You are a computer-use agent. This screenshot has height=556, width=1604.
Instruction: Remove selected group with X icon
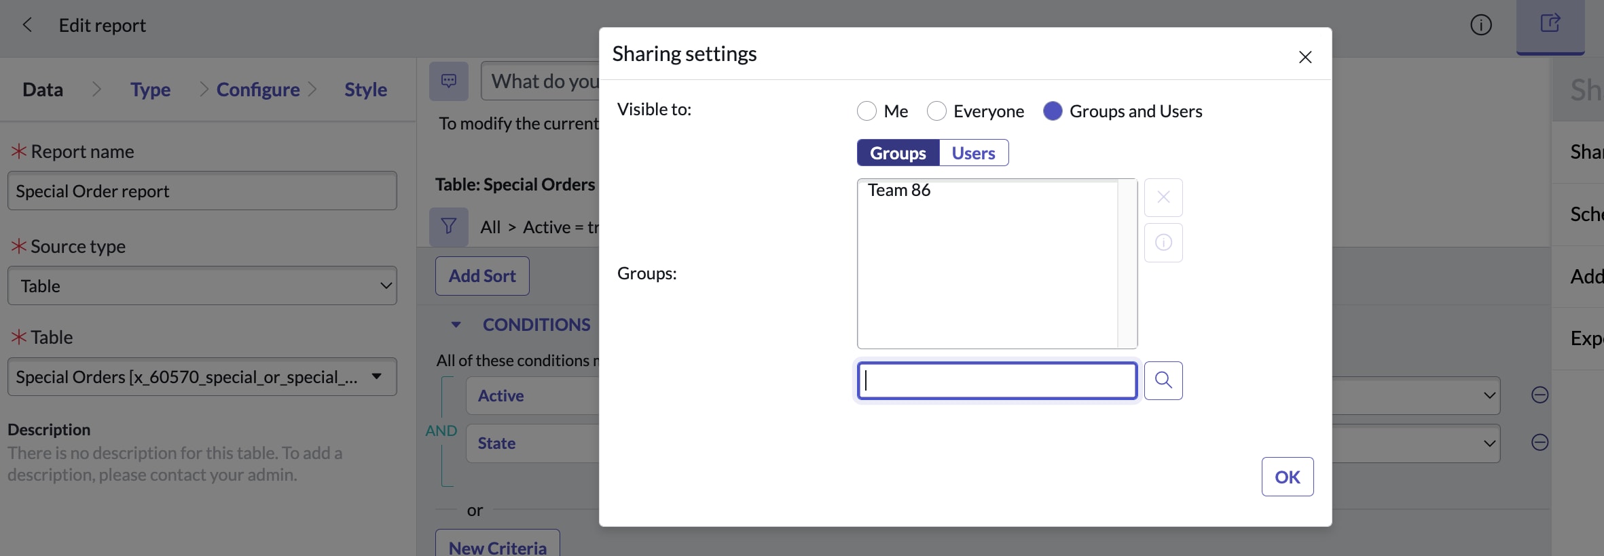click(x=1163, y=197)
